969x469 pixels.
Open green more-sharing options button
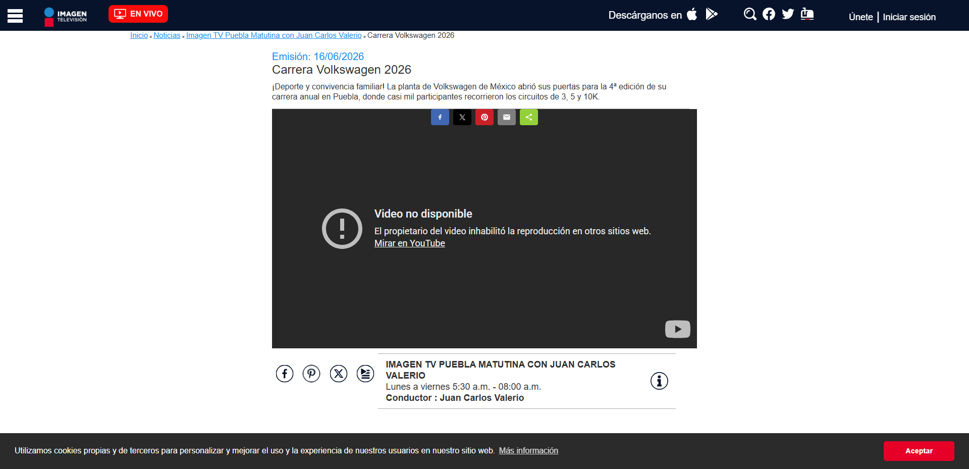pyautogui.click(x=529, y=117)
